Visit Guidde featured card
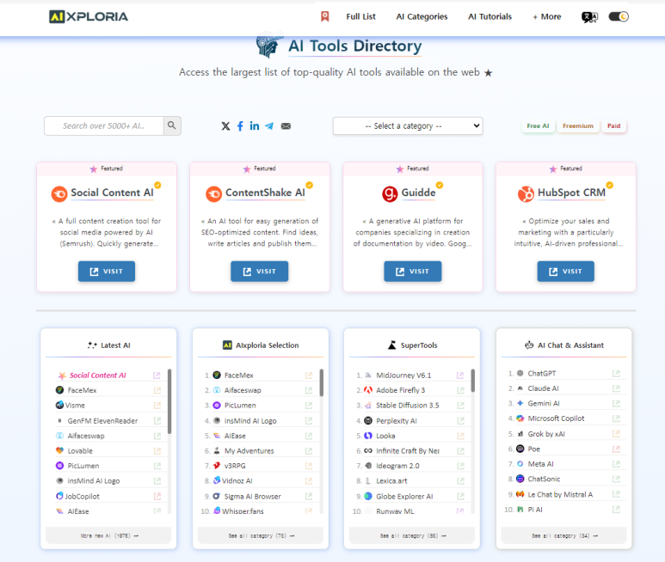Screen dimensions: 665x562 coord(413,271)
